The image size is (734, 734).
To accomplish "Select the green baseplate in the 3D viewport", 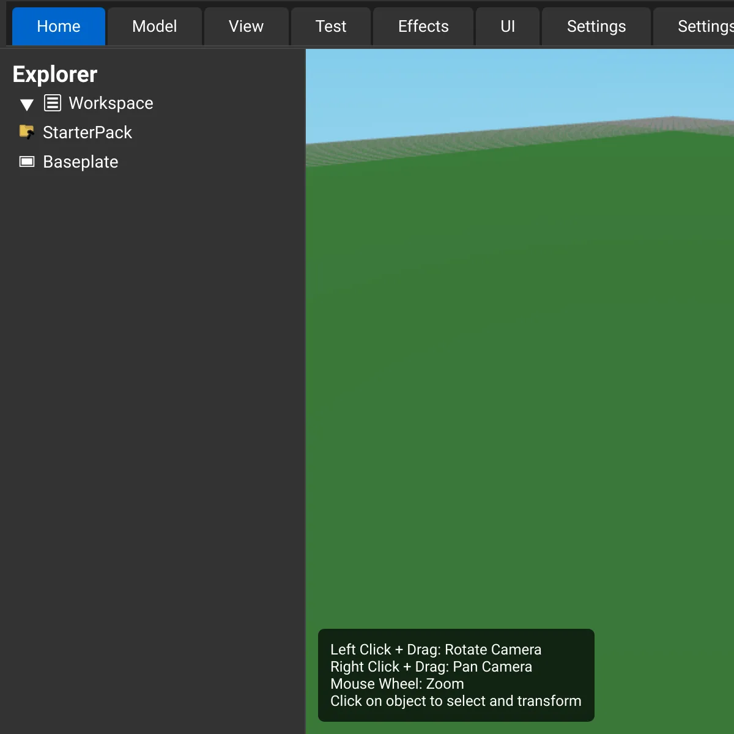I will pos(520,367).
